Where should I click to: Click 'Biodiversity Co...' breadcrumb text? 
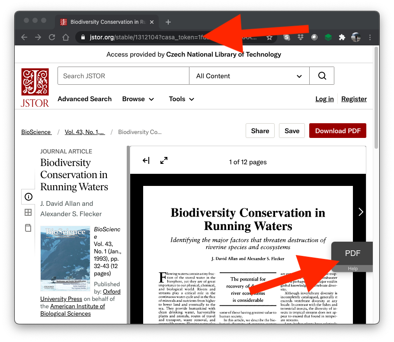pos(140,132)
